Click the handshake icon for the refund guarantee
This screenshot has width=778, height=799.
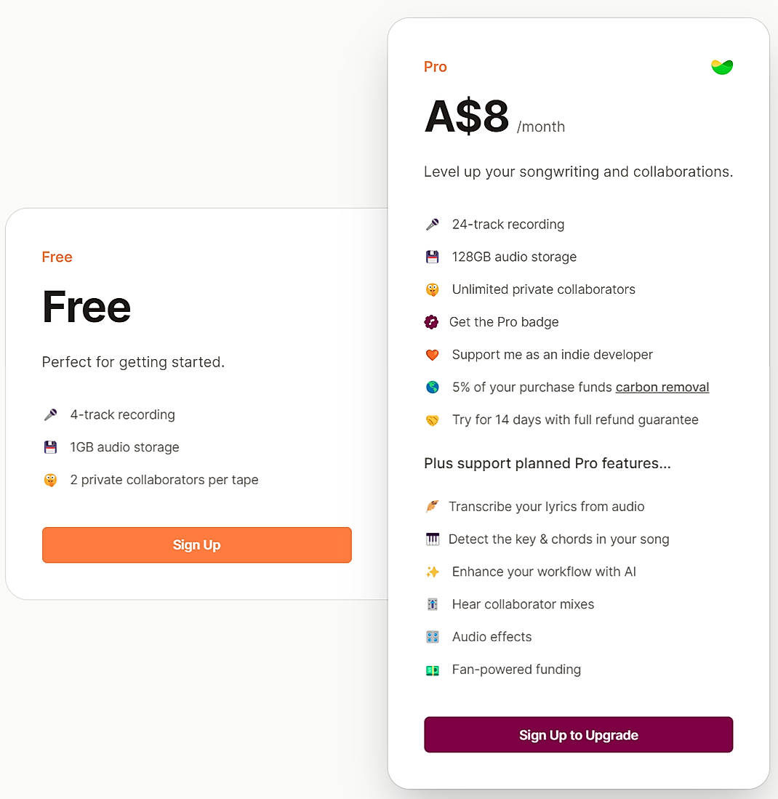(x=434, y=419)
